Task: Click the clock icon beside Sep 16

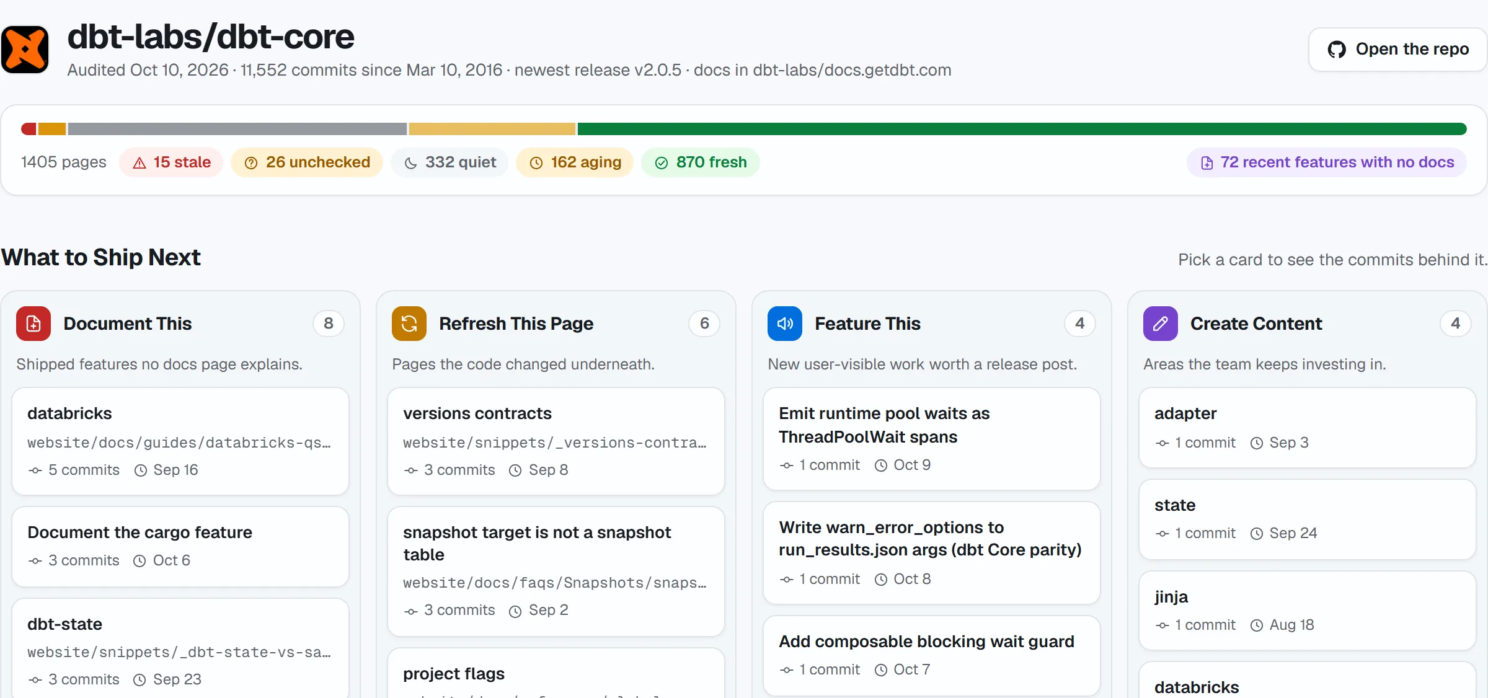Action: tap(141, 470)
